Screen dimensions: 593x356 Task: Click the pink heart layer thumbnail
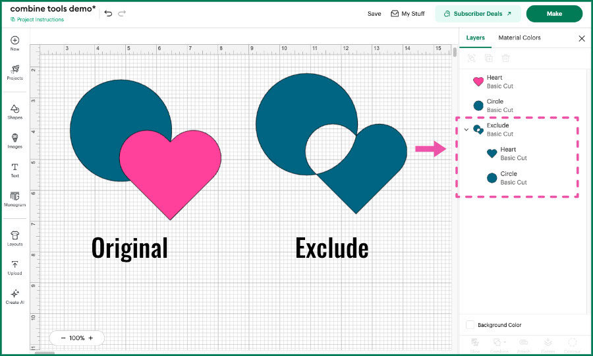point(478,81)
